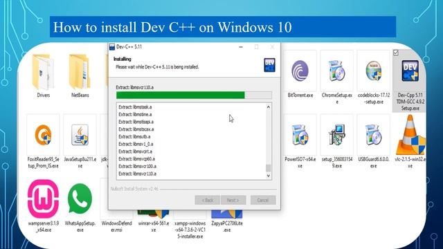The image size is (443, 249).
Task: Select log line 'Extract: libmstlsapi.a'
Action: 136,122
